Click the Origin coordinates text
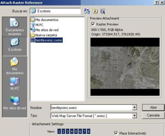 pyautogui.click(x=115, y=34)
